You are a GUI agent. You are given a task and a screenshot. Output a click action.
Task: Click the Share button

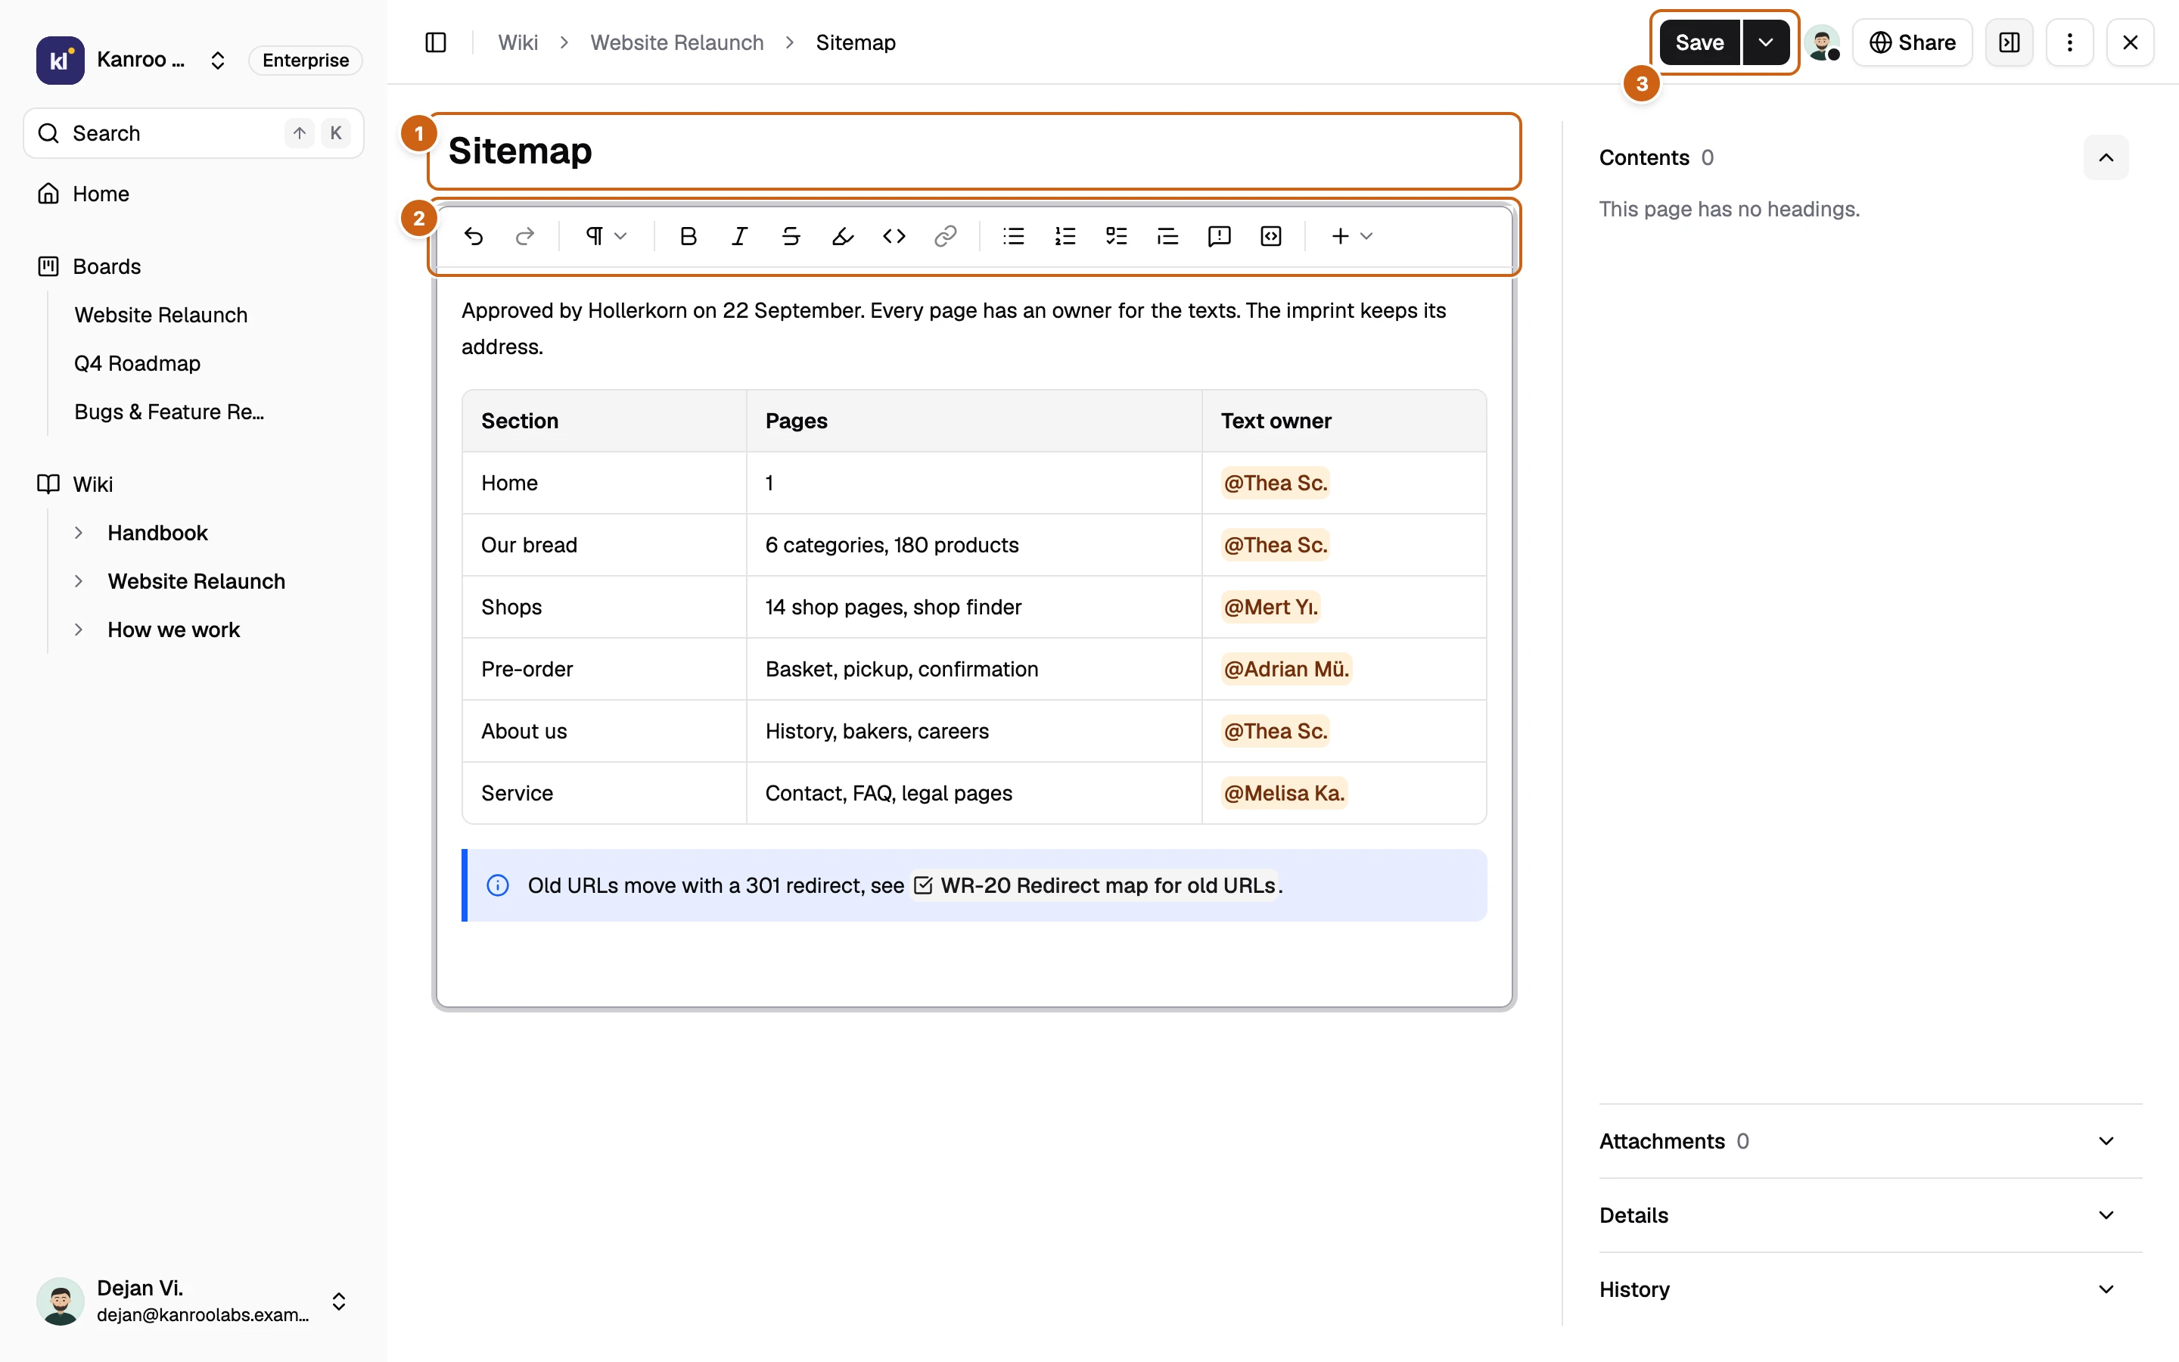pyautogui.click(x=1913, y=42)
